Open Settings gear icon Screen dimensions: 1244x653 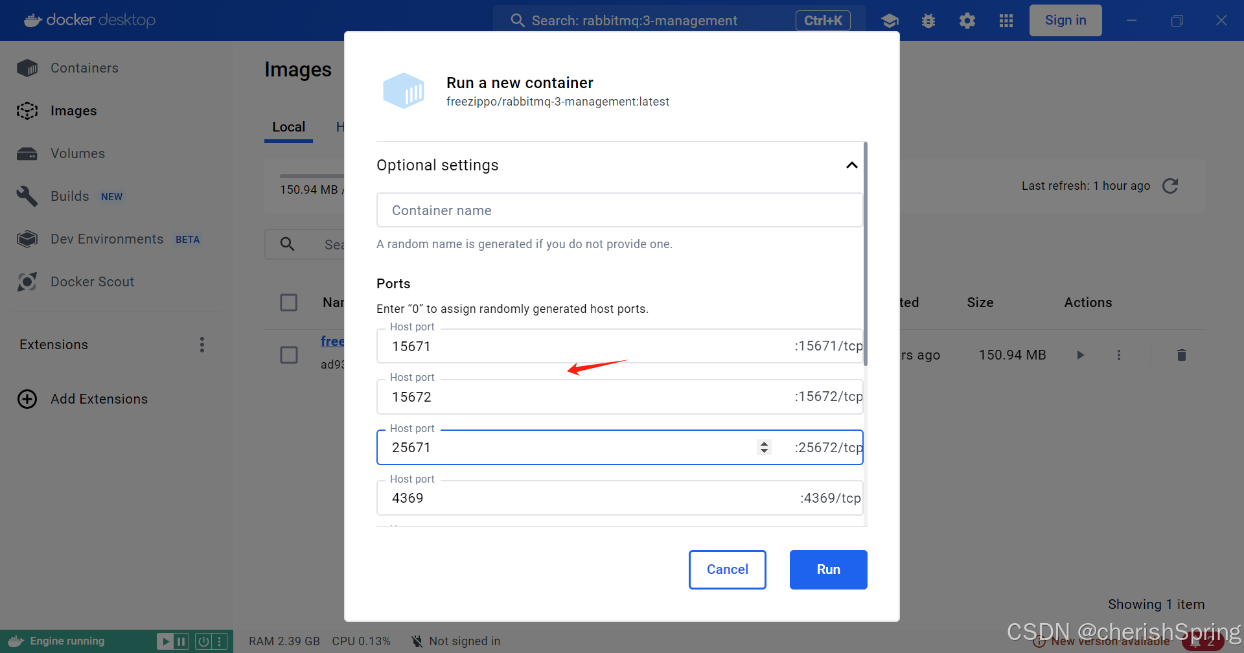[x=967, y=21]
